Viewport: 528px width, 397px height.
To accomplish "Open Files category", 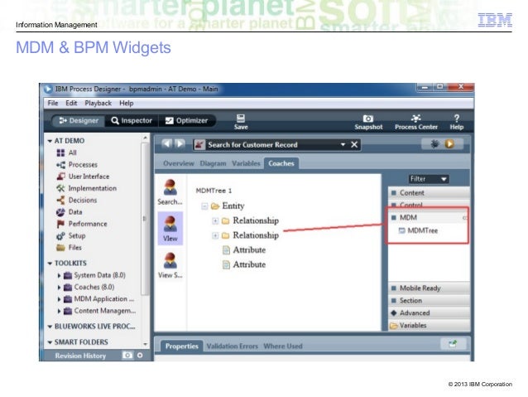I will 69,247.
